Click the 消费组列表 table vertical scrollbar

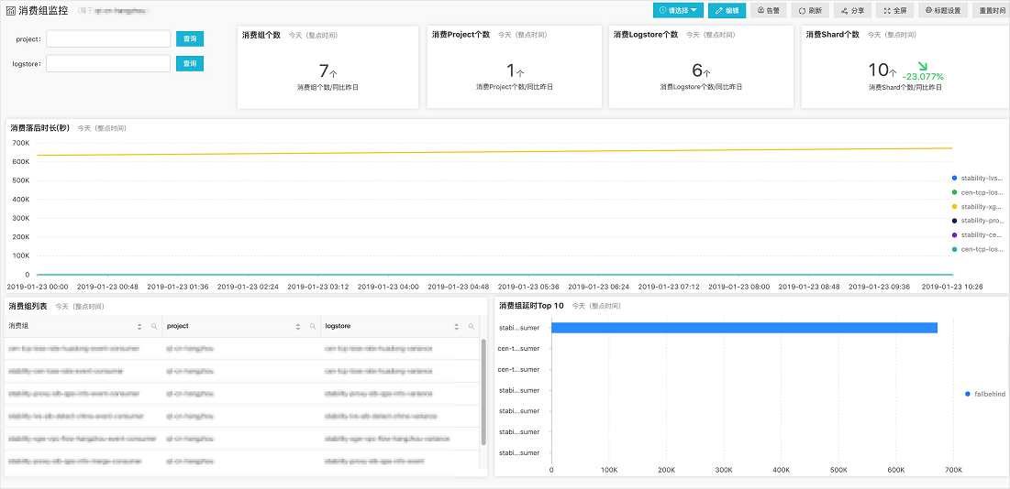483,392
